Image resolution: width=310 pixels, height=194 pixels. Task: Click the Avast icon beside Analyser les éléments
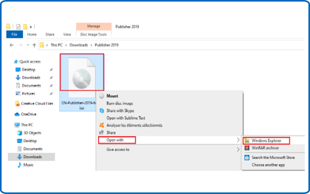tap(101, 125)
